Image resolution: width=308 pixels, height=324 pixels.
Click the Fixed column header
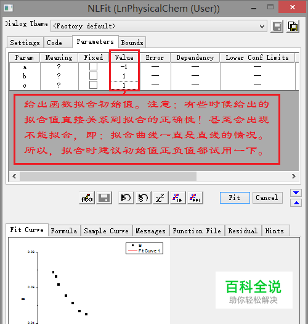[94, 57]
